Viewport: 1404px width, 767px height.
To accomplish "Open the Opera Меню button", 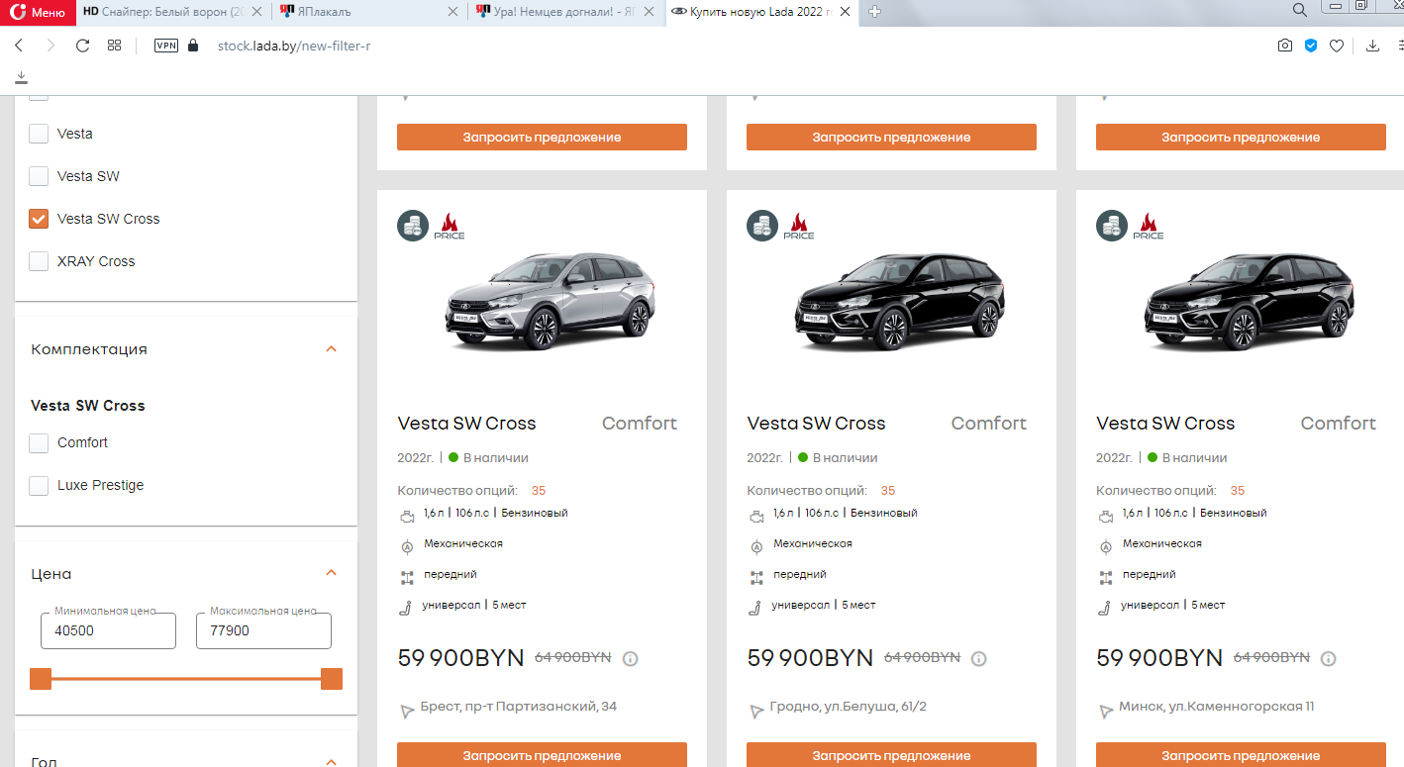I will click(x=38, y=12).
